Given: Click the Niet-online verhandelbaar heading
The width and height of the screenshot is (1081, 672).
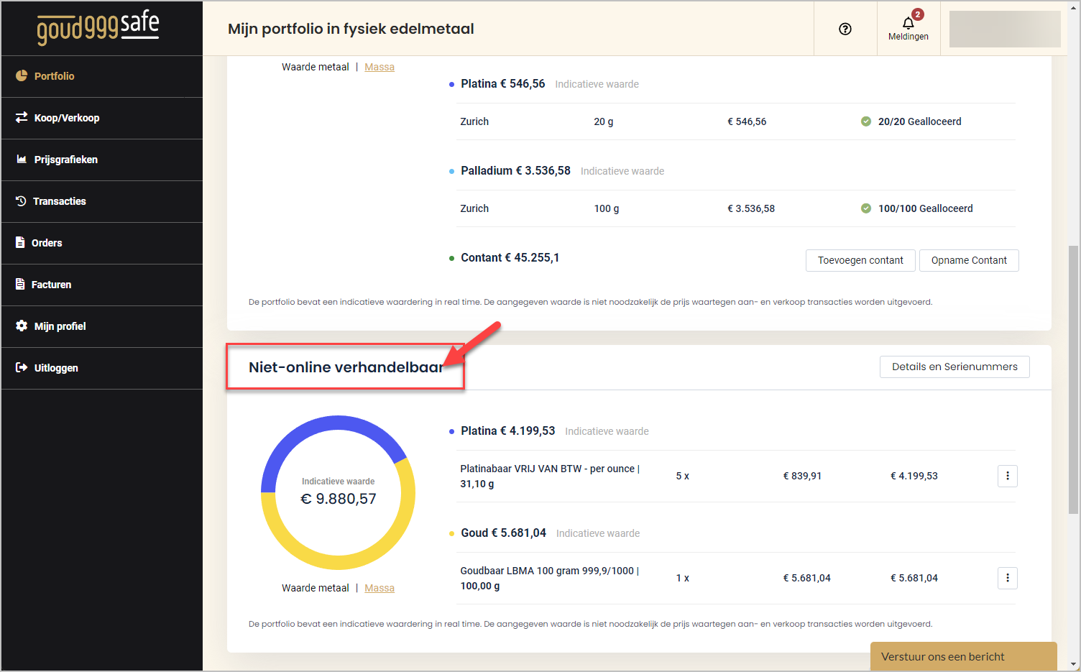Looking at the screenshot, I should [346, 367].
